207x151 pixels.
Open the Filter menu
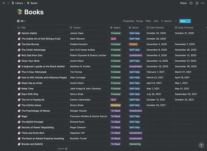(148, 21)
